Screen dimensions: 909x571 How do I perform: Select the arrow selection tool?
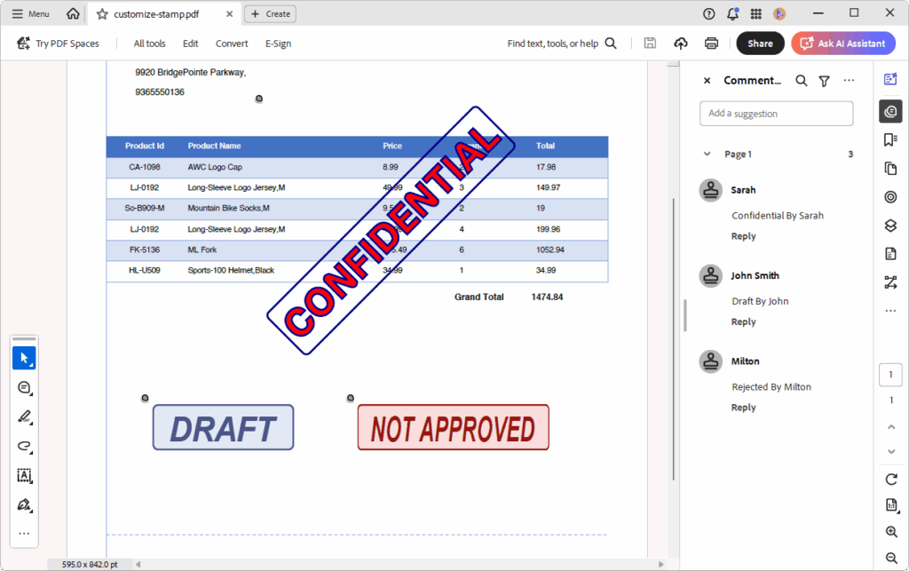coord(24,357)
